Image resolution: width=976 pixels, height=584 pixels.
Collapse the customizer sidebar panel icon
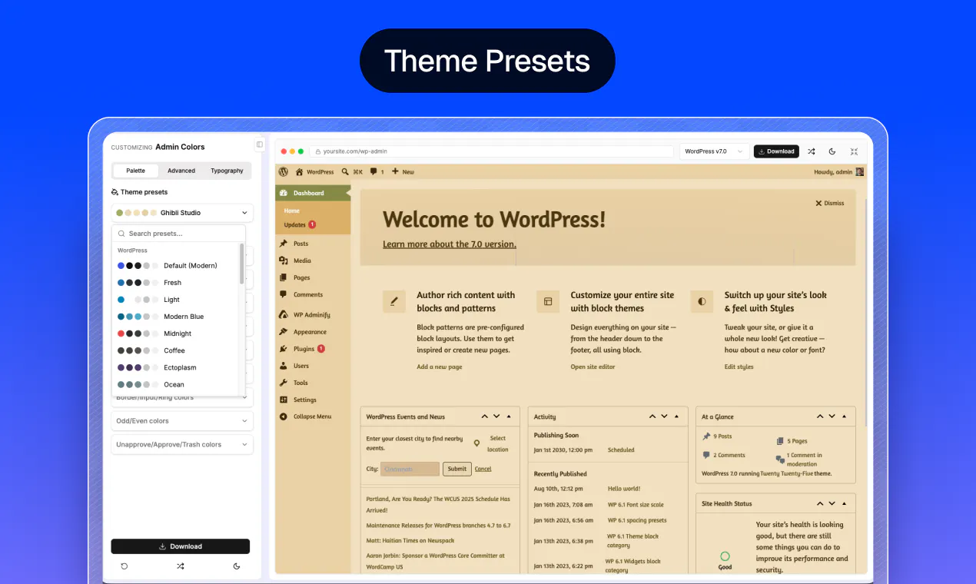(x=260, y=144)
